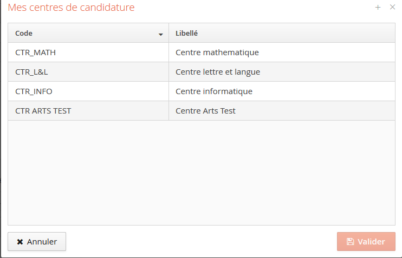The width and height of the screenshot is (402, 258).
Task: Close the Mes centres de candidature dialog
Action: point(393,8)
